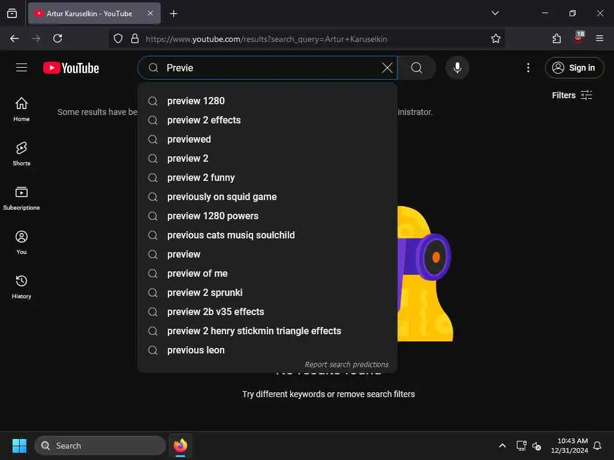This screenshot has height=460, width=614.
Task: Open Shorts in the sidebar
Action: 22,154
